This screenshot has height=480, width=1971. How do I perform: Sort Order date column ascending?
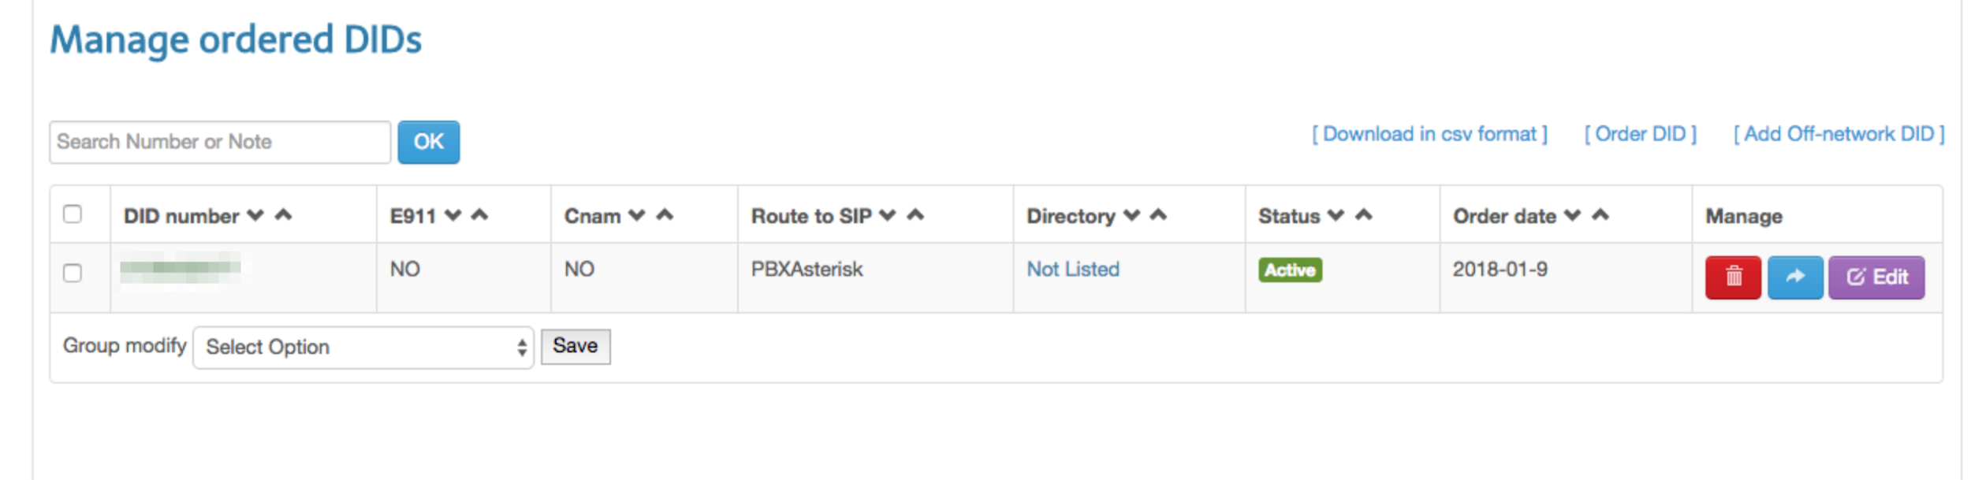coord(1600,214)
